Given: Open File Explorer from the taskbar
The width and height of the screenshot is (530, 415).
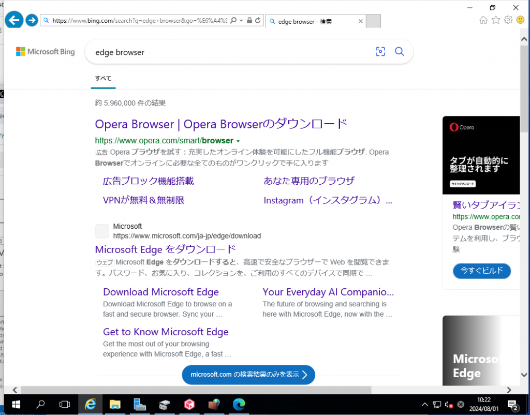Looking at the screenshot, I should tap(115, 405).
